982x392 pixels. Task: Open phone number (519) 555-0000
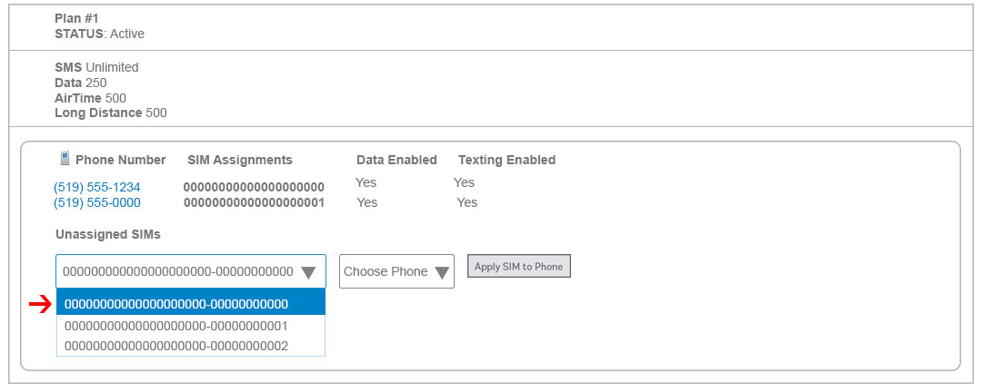click(x=97, y=203)
